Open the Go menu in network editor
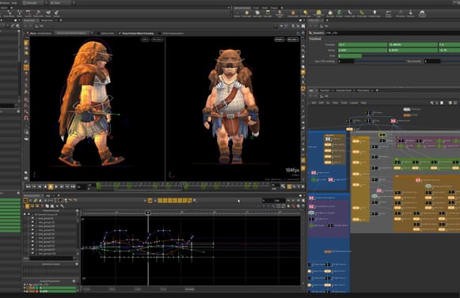This screenshot has width=460, height=298. click(328, 103)
